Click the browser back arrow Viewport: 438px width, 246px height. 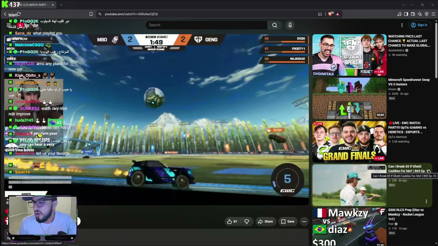coord(5,14)
